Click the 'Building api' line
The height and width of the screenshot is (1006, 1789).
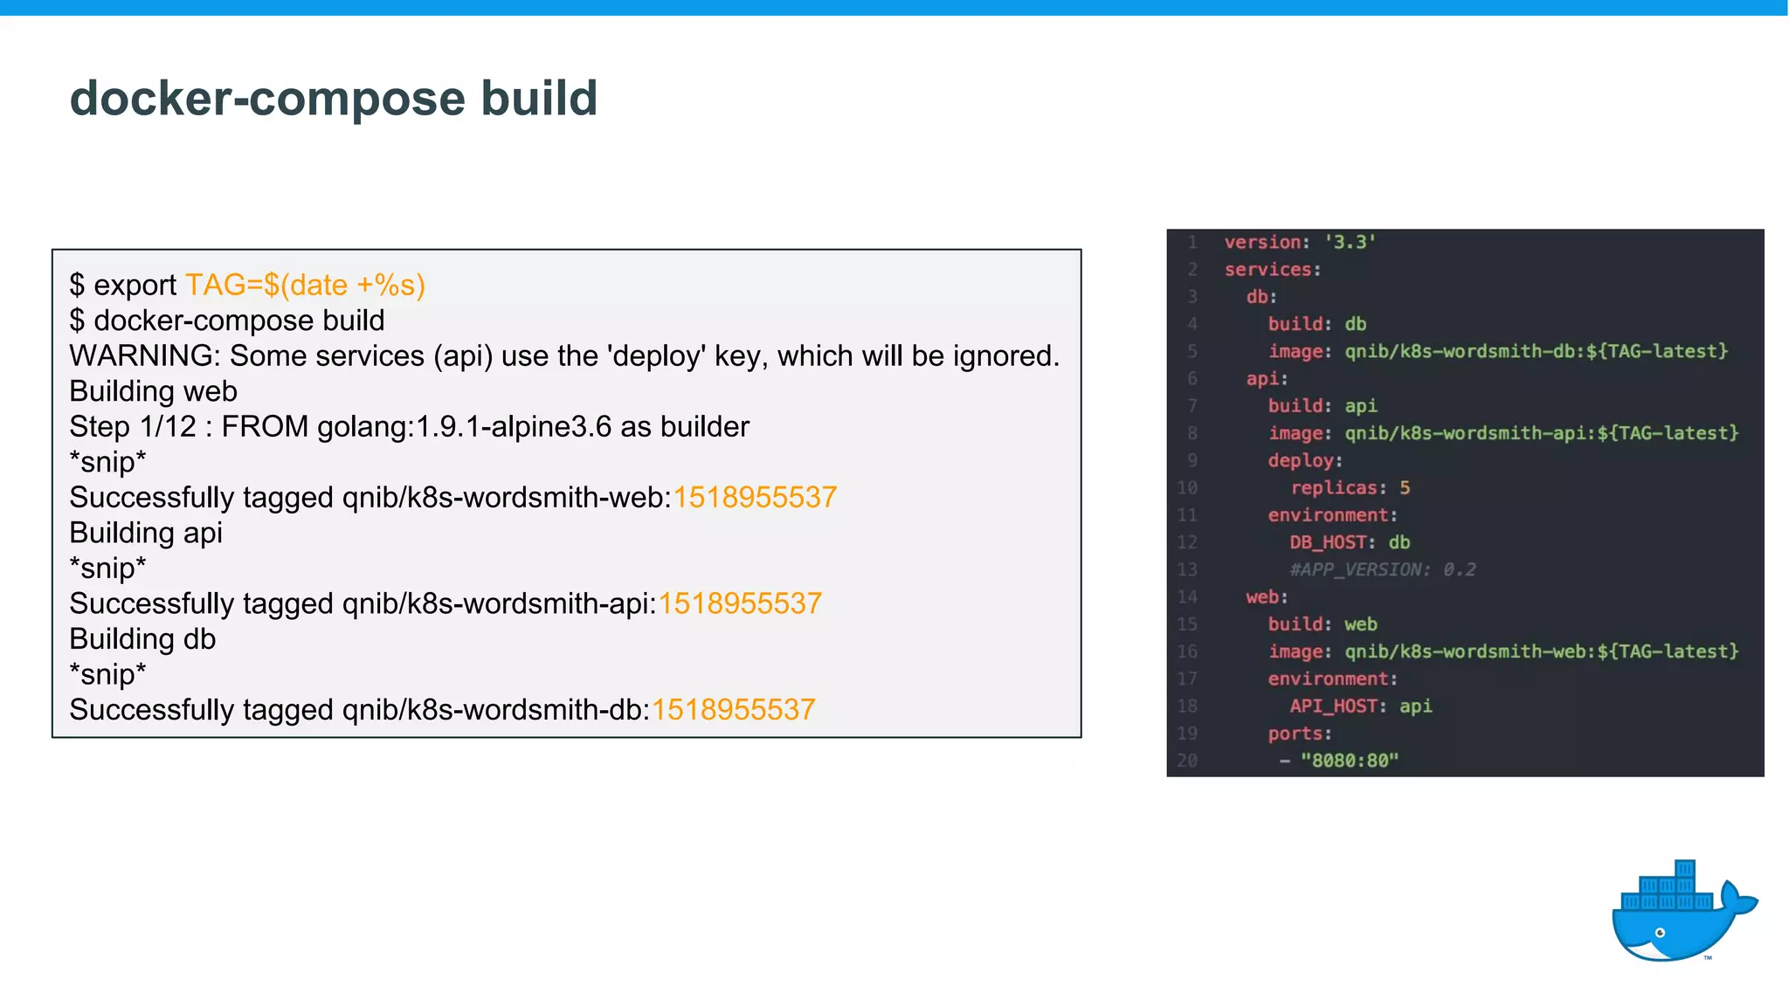pos(146,533)
